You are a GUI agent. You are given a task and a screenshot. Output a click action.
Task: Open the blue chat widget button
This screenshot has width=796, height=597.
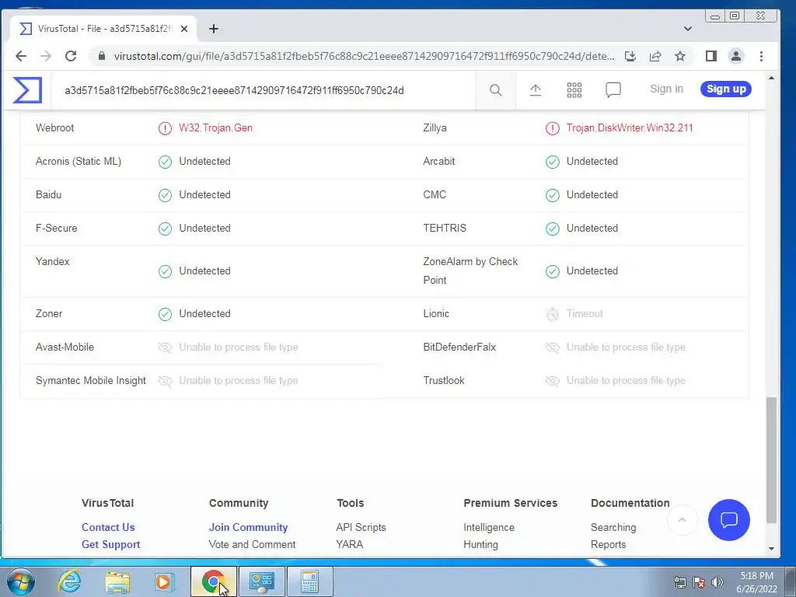pyautogui.click(x=729, y=520)
